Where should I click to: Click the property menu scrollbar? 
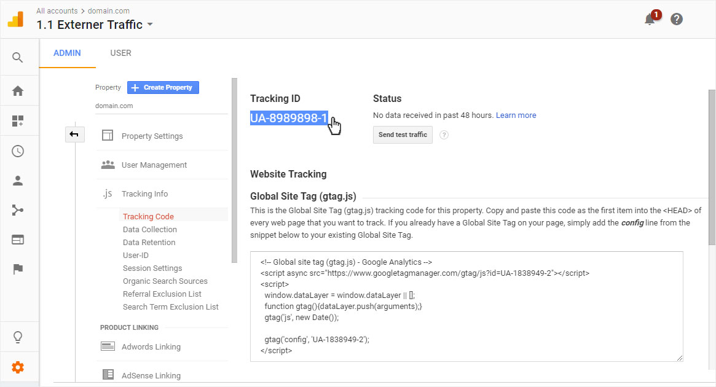point(234,171)
